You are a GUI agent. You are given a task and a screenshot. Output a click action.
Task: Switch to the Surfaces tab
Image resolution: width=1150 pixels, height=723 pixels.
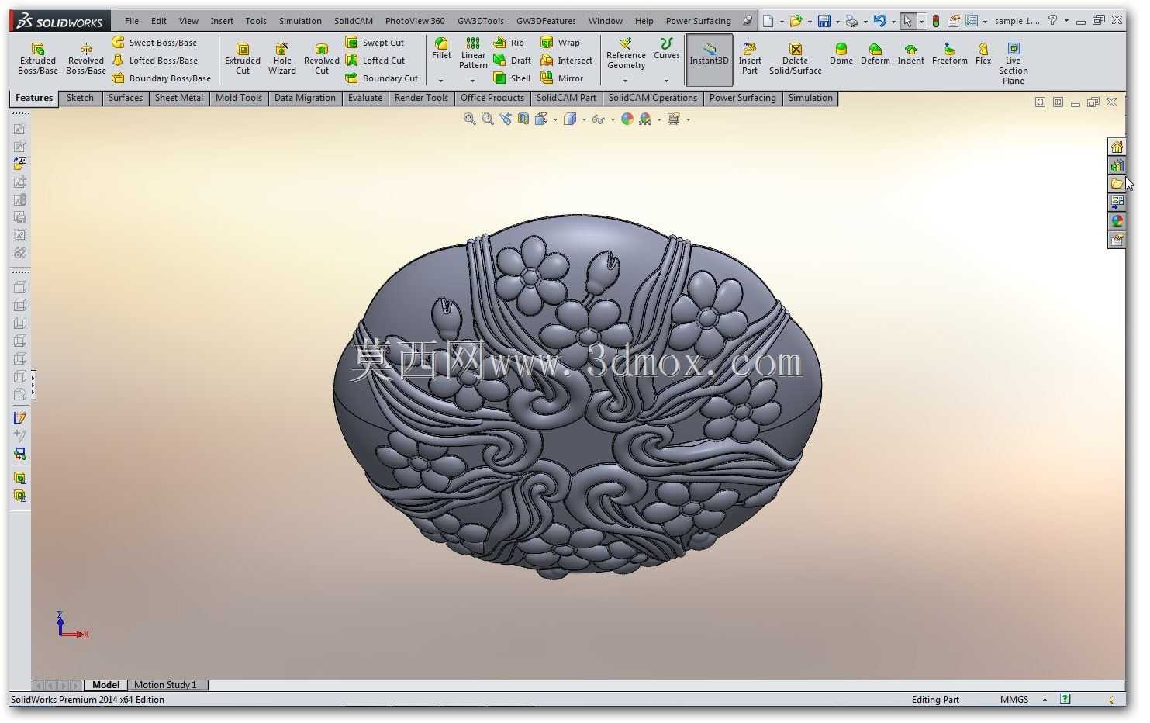point(125,98)
